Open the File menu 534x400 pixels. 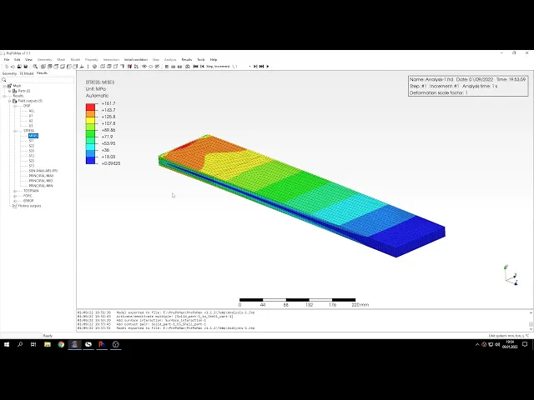click(x=7, y=59)
